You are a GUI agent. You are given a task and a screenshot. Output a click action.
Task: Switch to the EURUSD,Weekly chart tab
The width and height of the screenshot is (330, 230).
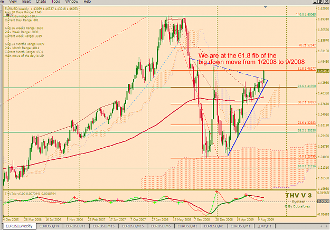point(19,226)
